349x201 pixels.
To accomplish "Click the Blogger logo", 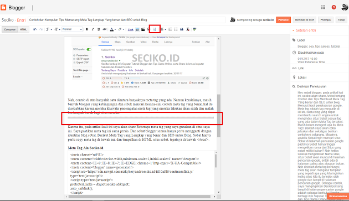I will click(13, 8).
